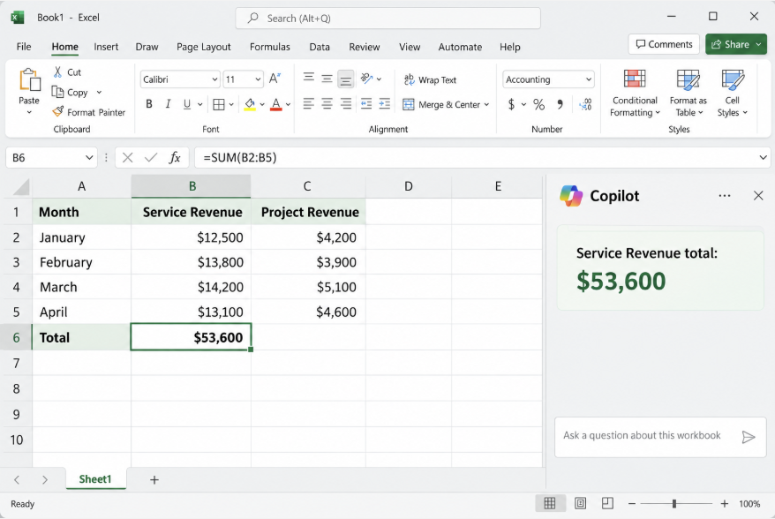Switch to the Data tab

click(x=320, y=47)
